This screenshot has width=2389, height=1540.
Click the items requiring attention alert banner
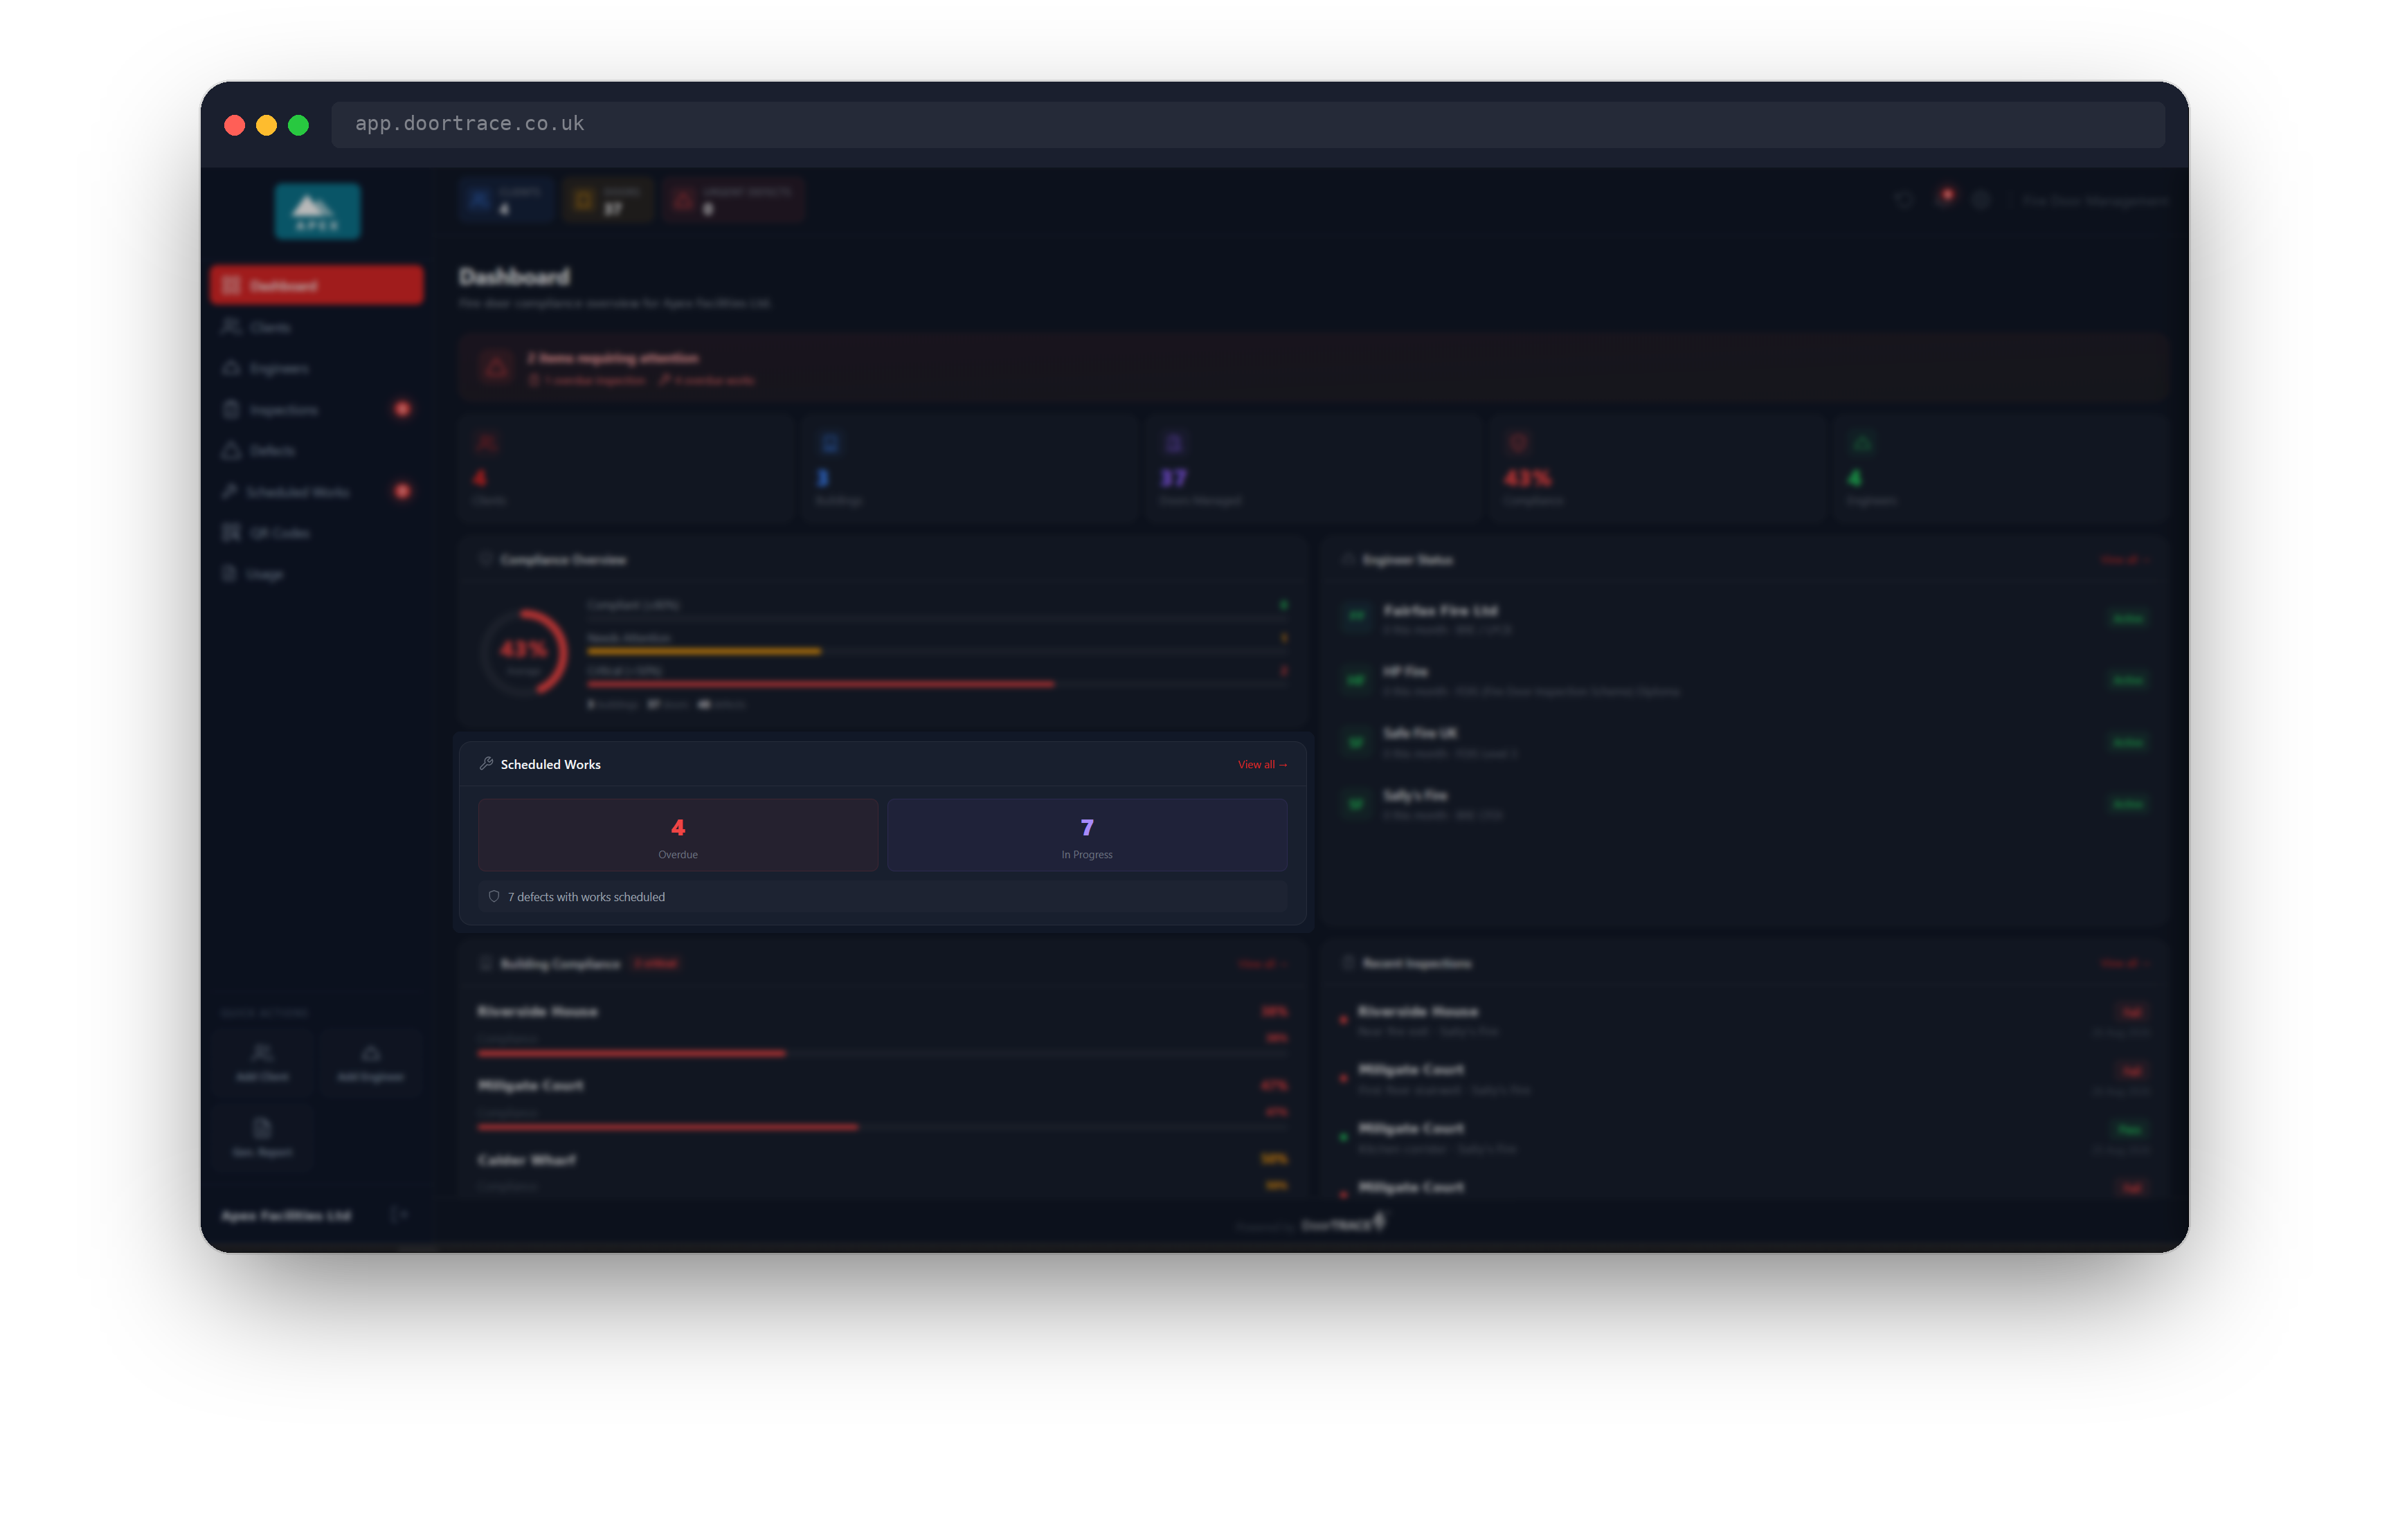1313,367
